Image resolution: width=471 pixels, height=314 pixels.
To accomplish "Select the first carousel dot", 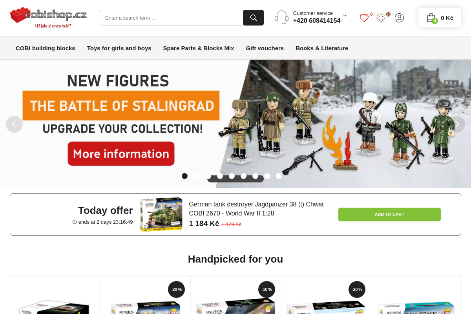I will pyautogui.click(x=184, y=176).
